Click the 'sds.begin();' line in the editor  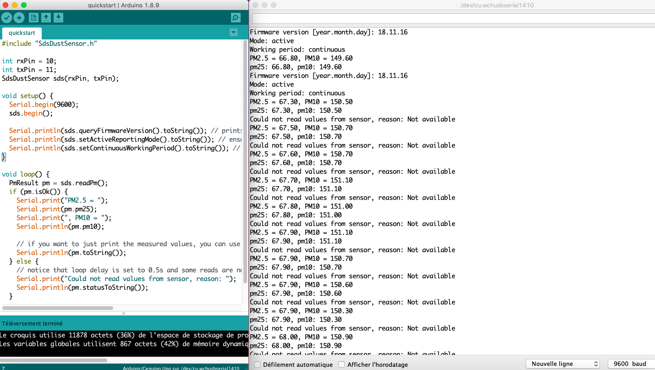click(x=31, y=113)
